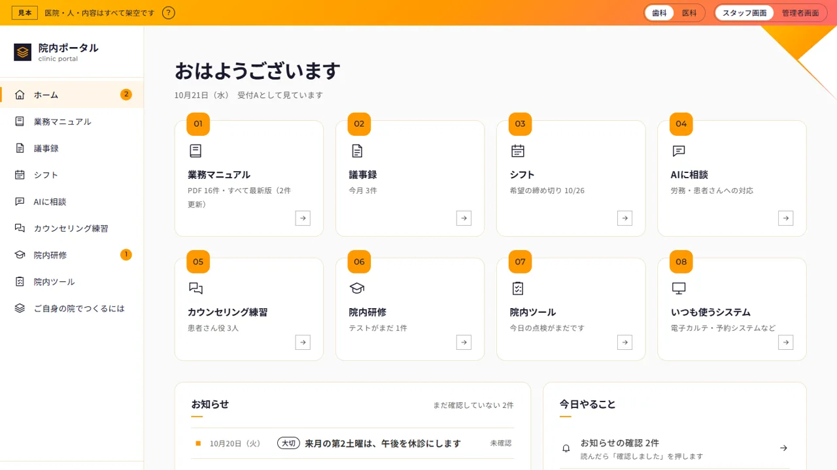The width and height of the screenshot is (837, 470).
Task: Click まだ確認していない 2件 text
Action: point(473,405)
